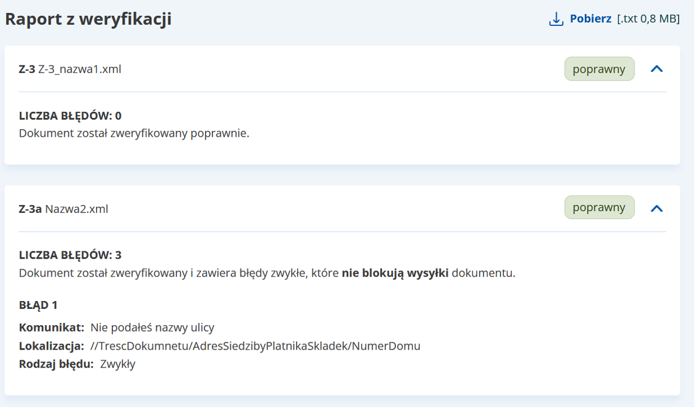Click the upward chevron next to Z-3a 'poprawny'
The image size is (696, 410).
point(656,207)
